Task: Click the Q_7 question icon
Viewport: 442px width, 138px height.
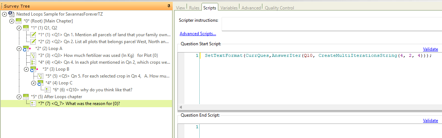Action: (x=33, y=103)
